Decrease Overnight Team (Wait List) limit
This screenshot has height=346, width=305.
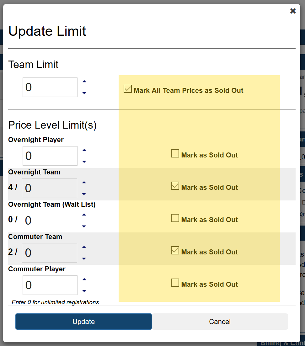tap(84, 226)
